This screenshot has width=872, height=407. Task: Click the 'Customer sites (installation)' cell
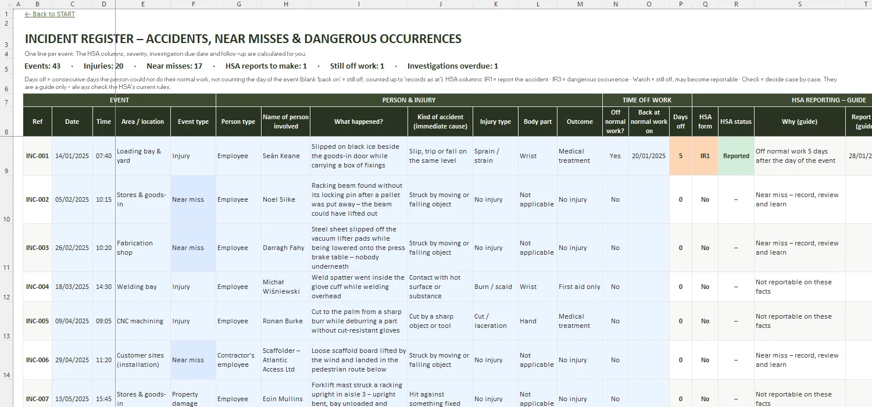[x=143, y=360]
